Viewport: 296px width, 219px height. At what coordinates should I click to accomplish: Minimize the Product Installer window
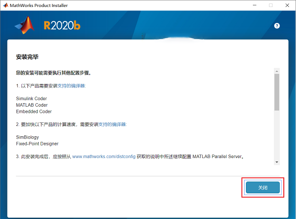255,5
